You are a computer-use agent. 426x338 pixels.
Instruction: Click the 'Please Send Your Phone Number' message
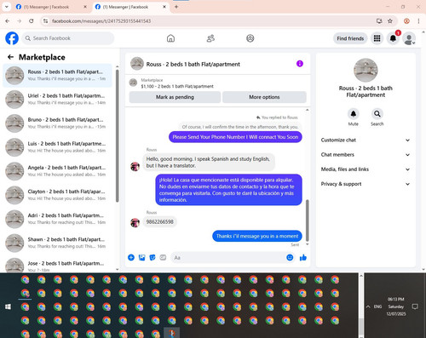[x=235, y=137]
